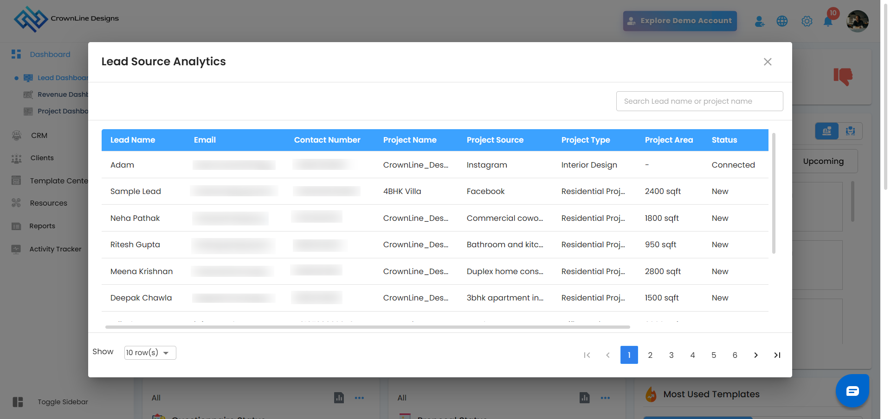Click the 2400 sqft project area cell
891x419 pixels.
tap(663, 191)
